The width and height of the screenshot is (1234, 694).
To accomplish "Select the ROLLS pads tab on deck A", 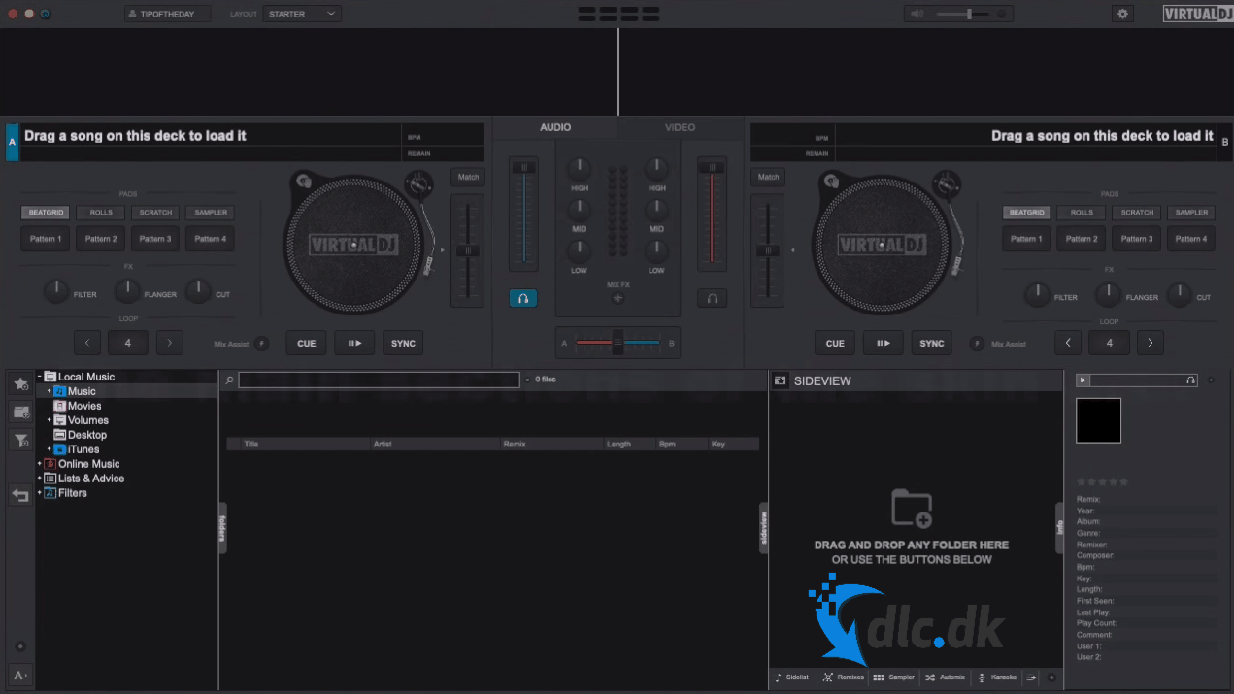I will tap(101, 212).
